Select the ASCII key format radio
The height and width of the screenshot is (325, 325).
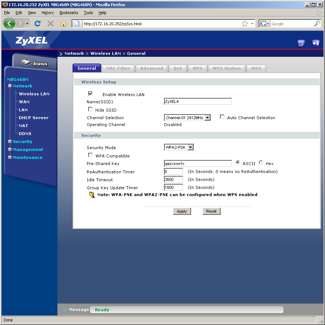tap(238, 162)
